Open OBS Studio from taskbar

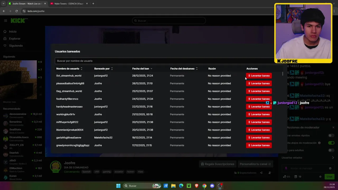pos(220,186)
